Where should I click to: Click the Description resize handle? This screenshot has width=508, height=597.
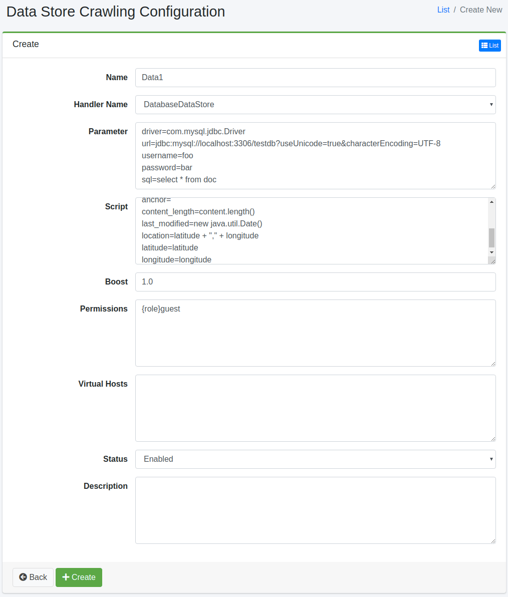(493, 541)
